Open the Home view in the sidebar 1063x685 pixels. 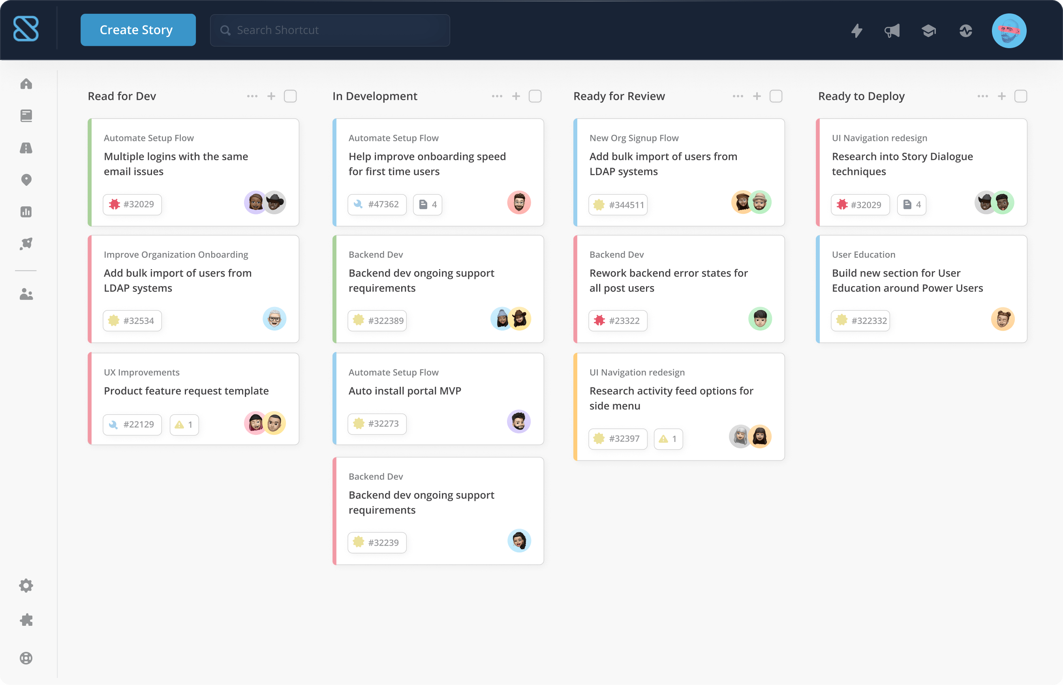[26, 84]
